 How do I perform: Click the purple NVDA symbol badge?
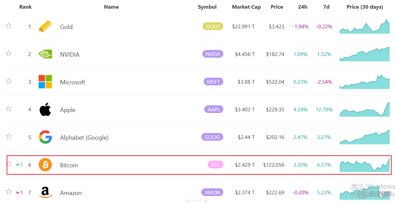coord(213,54)
